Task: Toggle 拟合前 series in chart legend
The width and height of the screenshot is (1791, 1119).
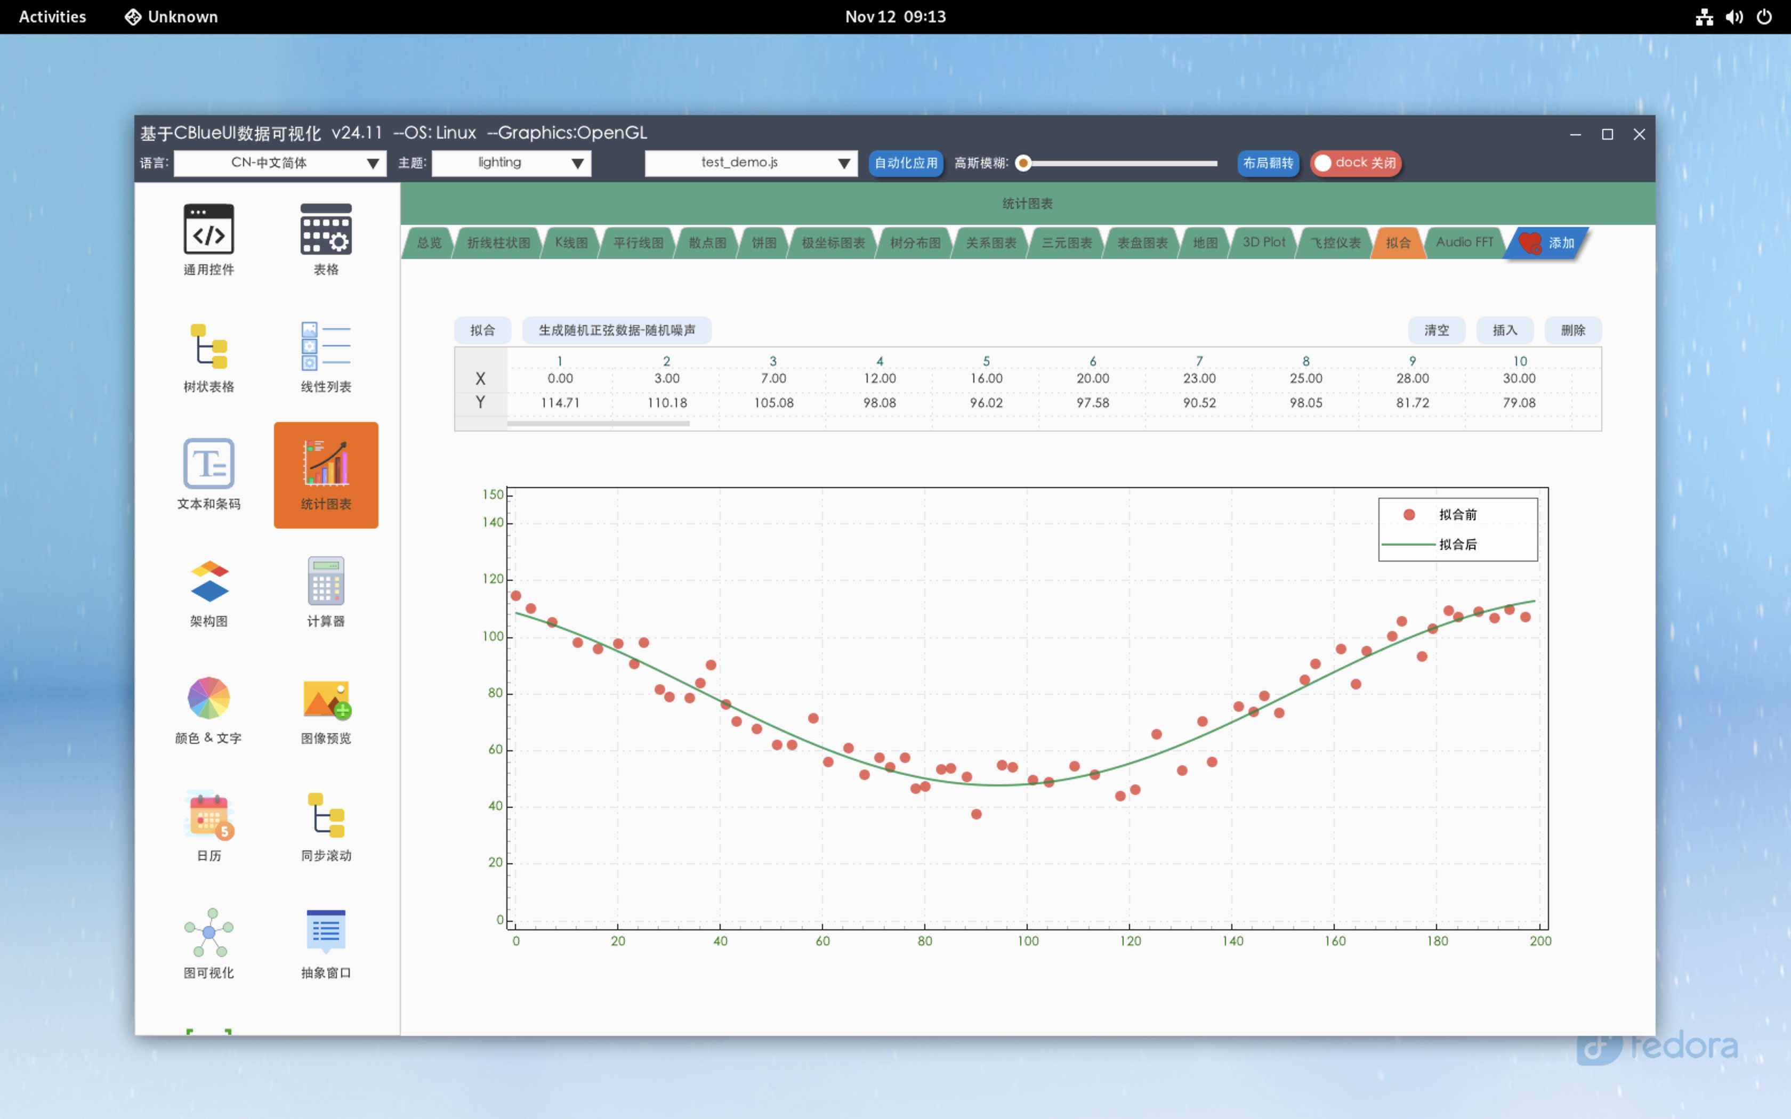Action: 1456,514
